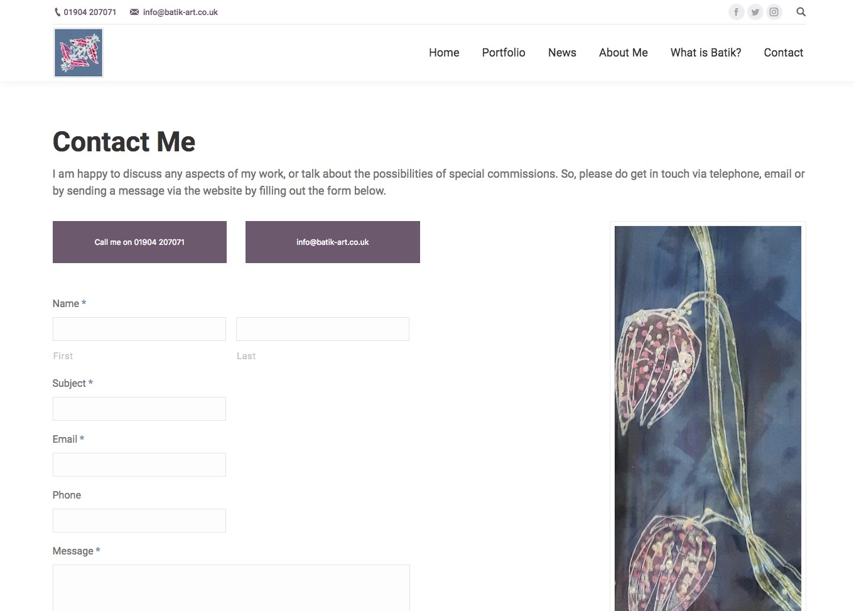The width and height of the screenshot is (854, 611).
Task: Open the Twitter social icon
Action: (x=755, y=12)
